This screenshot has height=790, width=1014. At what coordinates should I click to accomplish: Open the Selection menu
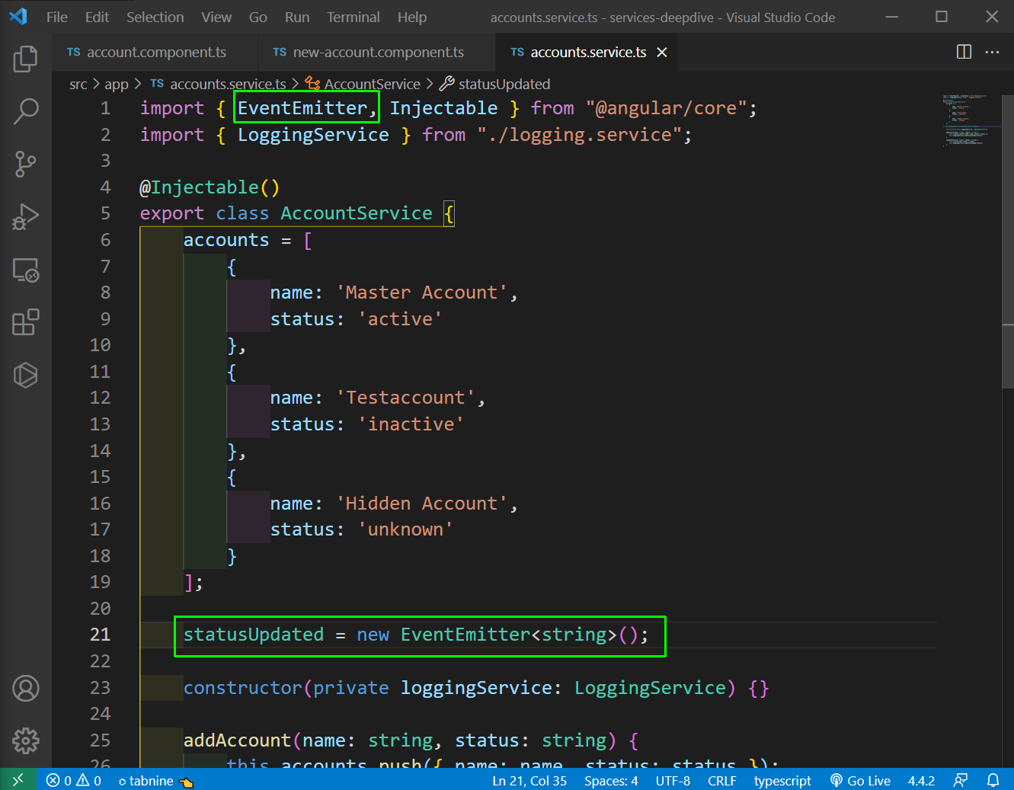(155, 17)
